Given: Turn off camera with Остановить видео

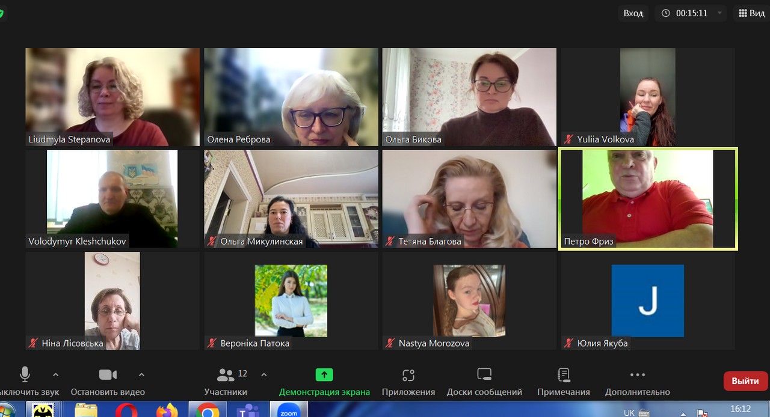Looking at the screenshot, I should click(108, 381).
